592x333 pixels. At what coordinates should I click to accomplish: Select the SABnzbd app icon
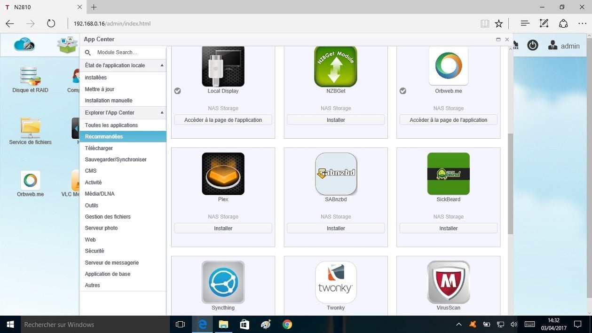coord(336,174)
